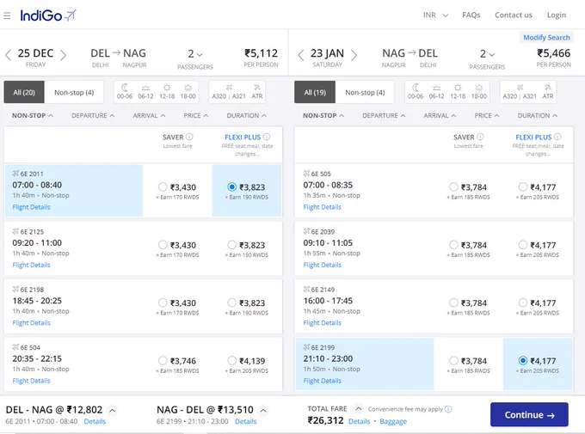Show All (20) DEL-NAG flights tab

tap(24, 92)
